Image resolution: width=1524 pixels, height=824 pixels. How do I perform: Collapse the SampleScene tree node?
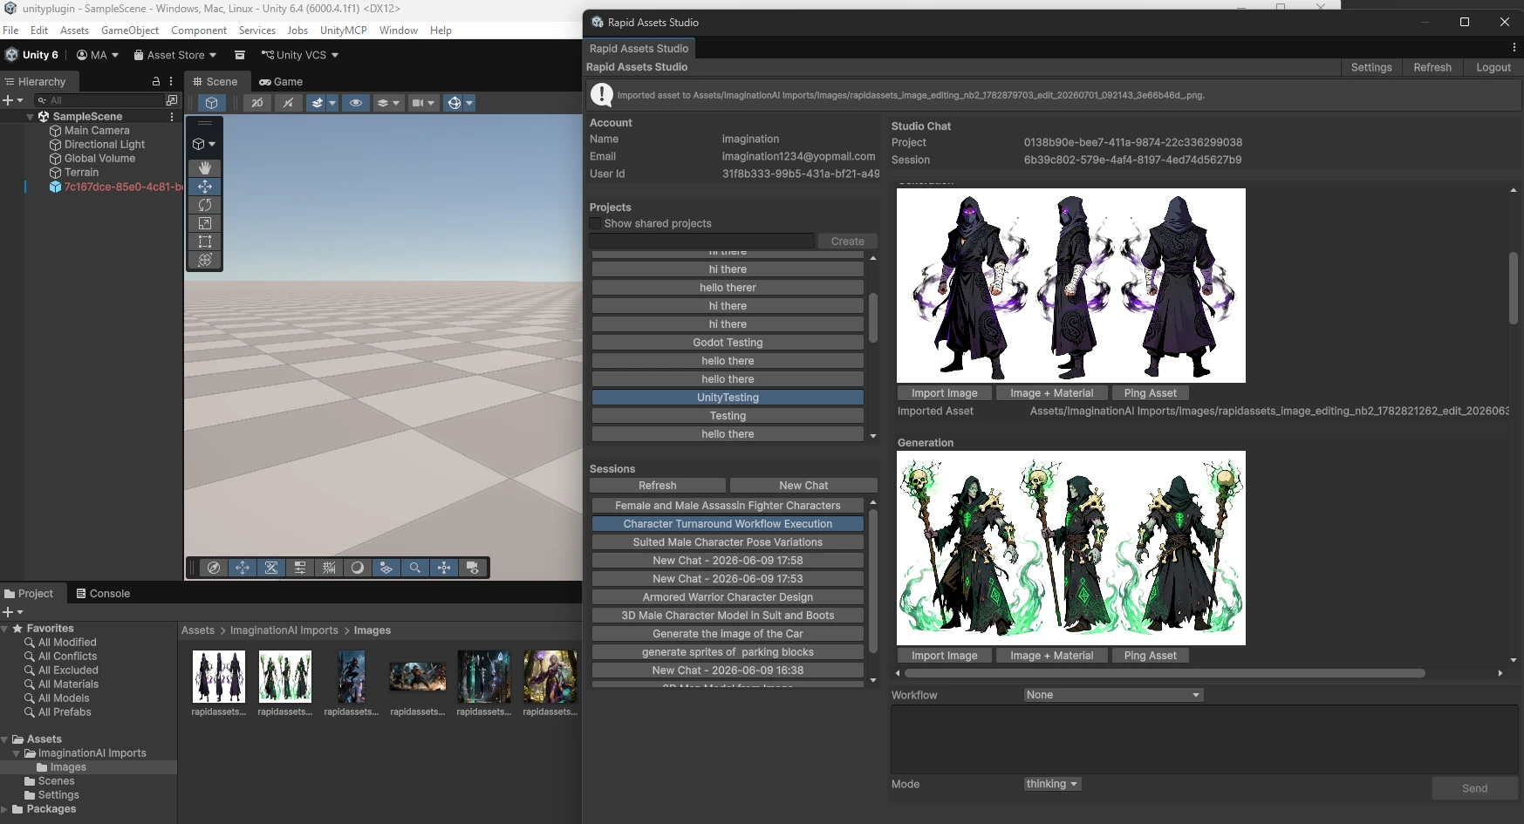31,117
